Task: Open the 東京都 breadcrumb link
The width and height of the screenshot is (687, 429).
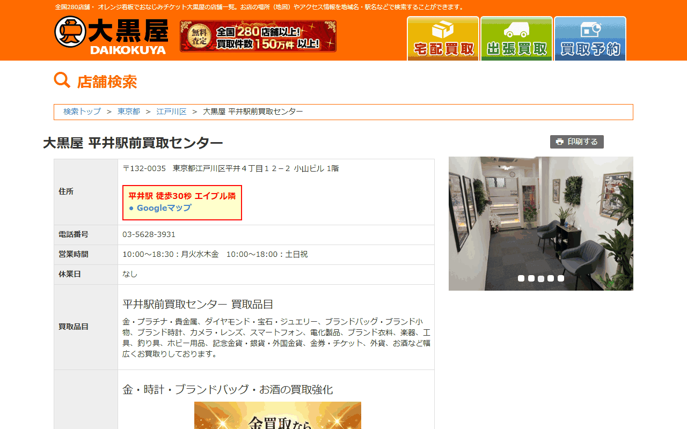Action: pos(129,112)
